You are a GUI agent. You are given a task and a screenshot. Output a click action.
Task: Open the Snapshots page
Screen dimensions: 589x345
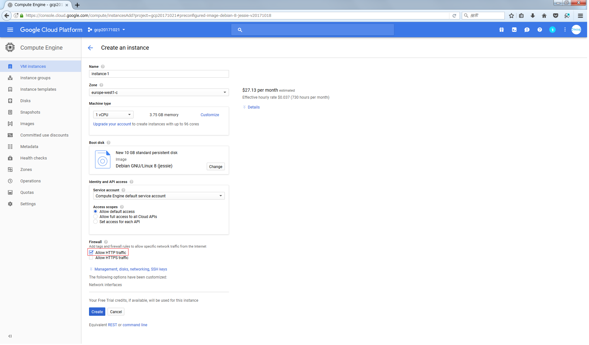(x=30, y=112)
